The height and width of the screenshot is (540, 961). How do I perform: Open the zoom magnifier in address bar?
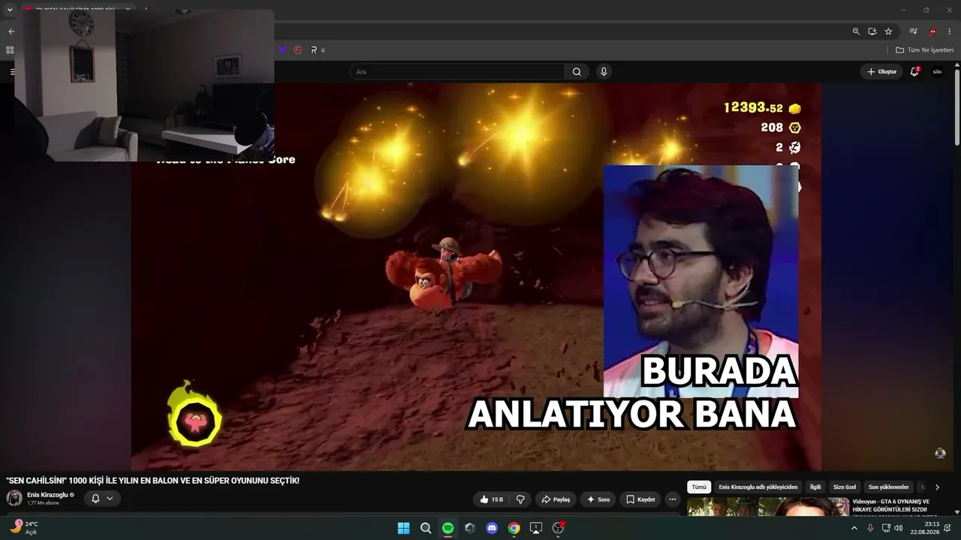point(856,31)
